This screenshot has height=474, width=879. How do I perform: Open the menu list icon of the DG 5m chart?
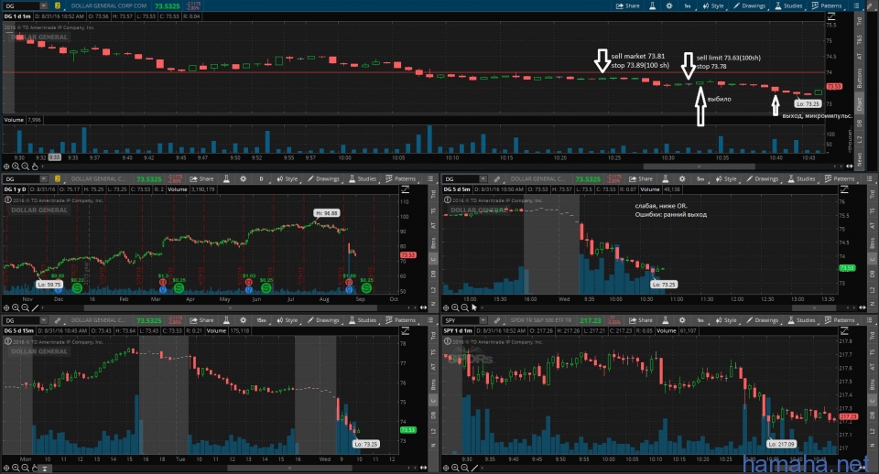[x=870, y=178]
